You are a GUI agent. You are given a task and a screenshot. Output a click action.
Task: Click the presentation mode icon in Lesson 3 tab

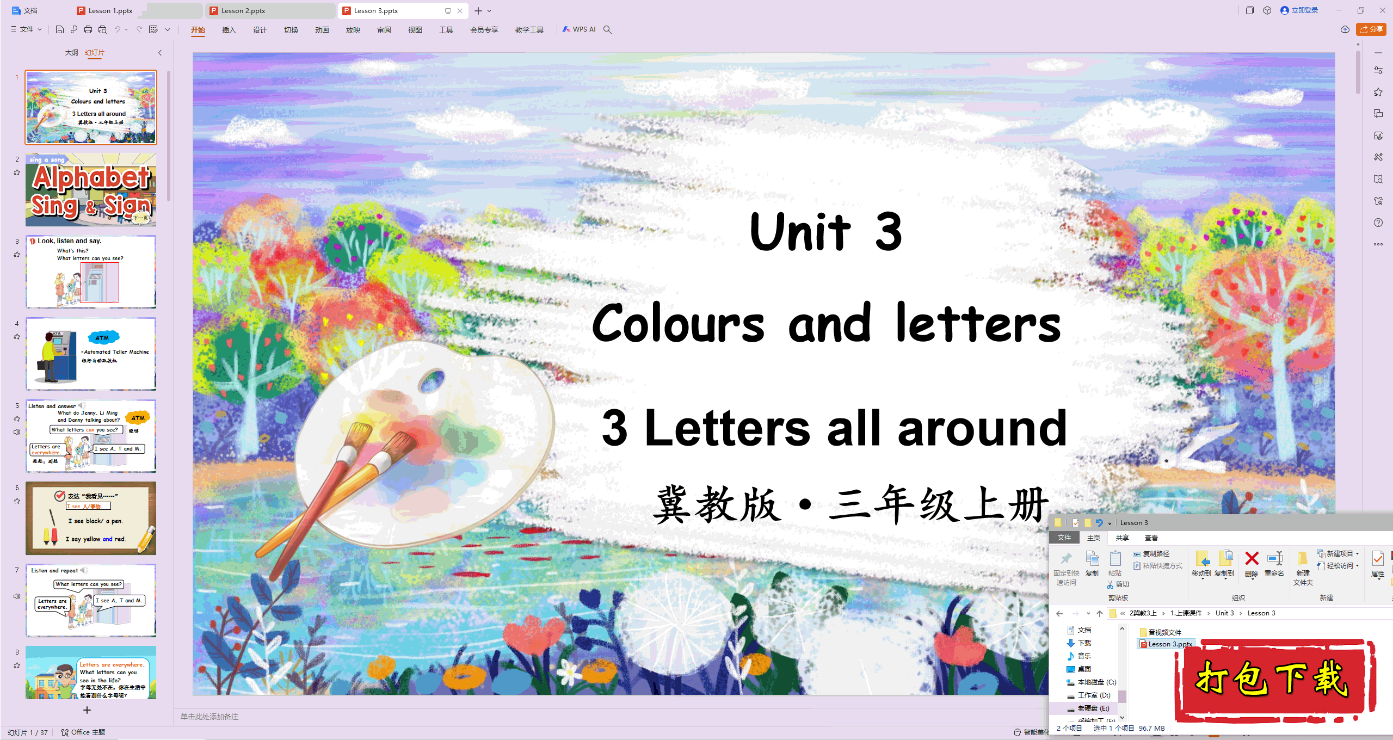(448, 10)
